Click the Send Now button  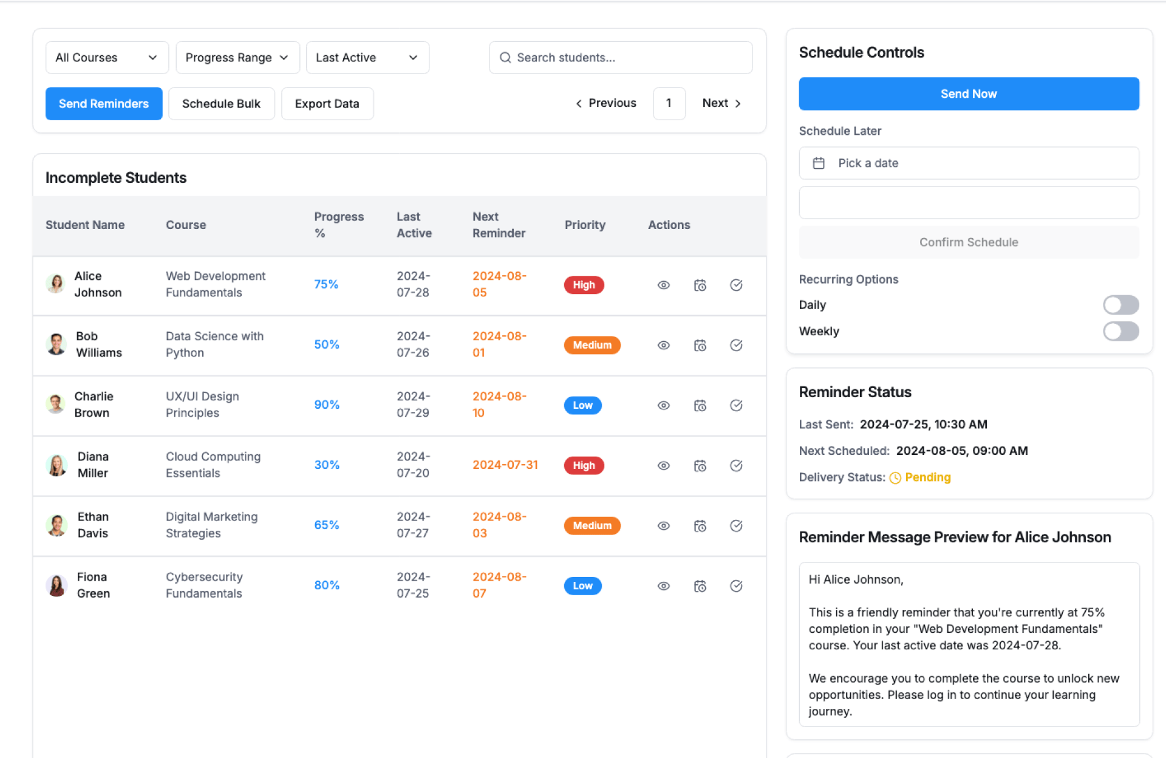tap(968, 94)
